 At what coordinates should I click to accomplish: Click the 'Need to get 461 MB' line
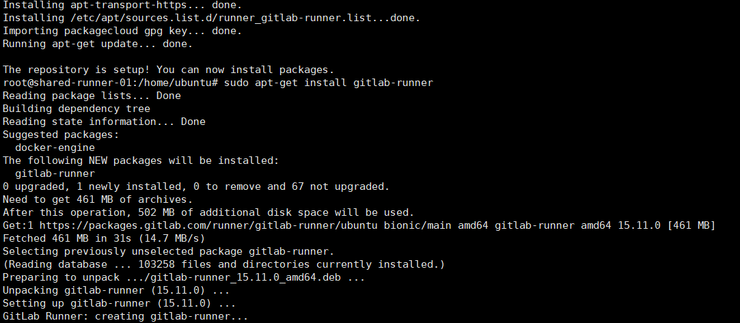coord(98,199)
